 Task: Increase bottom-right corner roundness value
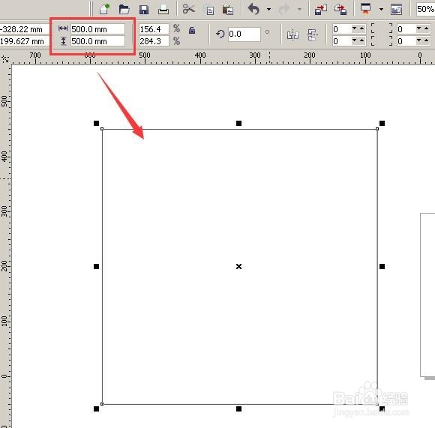(x=427, y=40)
